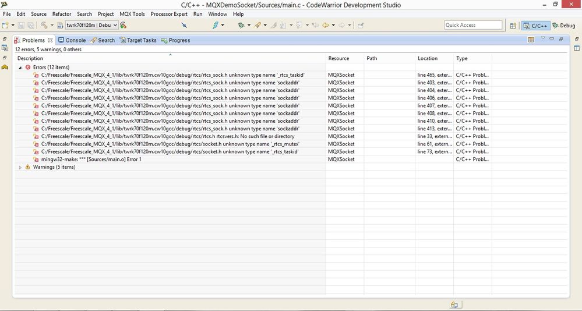This screenshot has width=582, height=311.
Task: Collapse the Errors (12 items) group
Action: pyautogui.click(x=20, y=68)
